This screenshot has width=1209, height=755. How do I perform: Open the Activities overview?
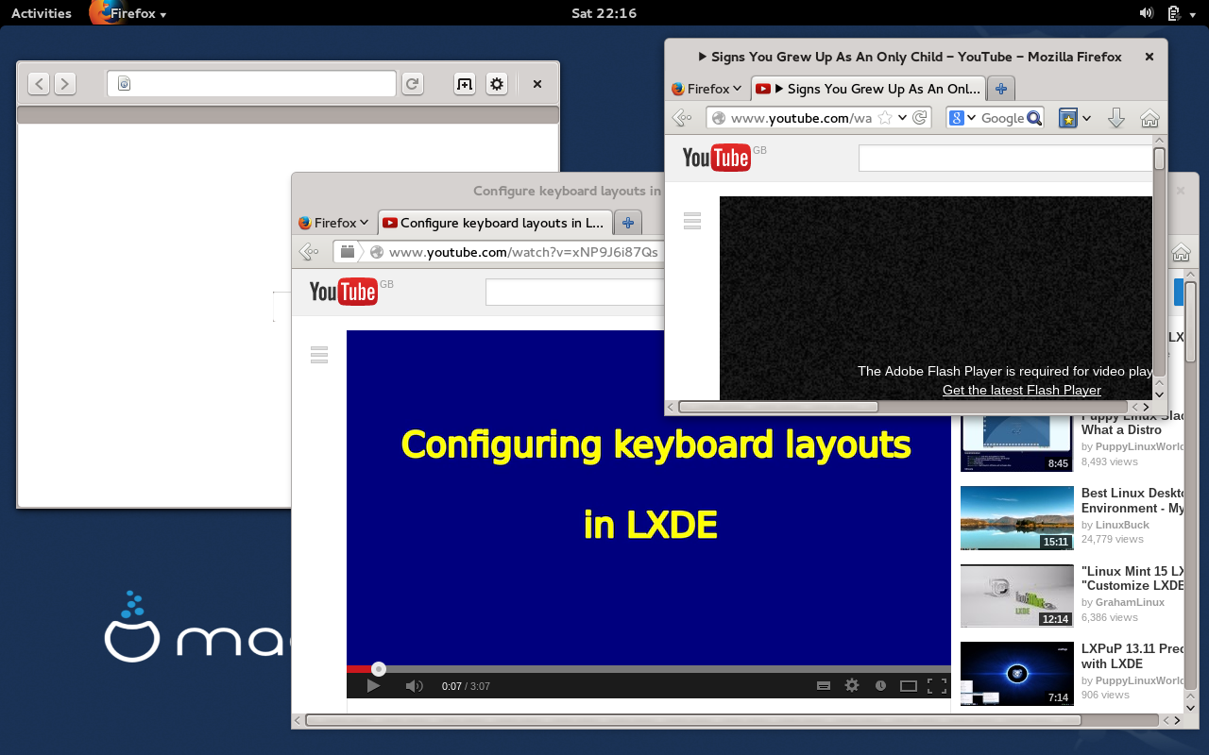(x=42, y=13)
